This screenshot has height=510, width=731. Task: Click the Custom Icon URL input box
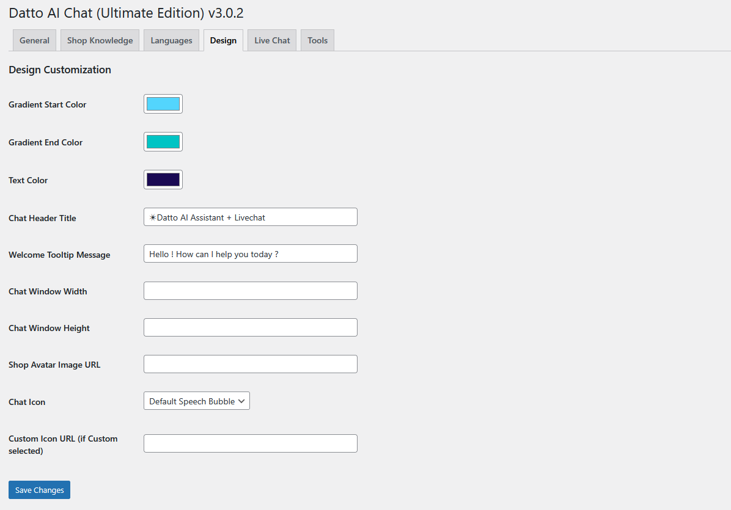click(x=250, y=443)
